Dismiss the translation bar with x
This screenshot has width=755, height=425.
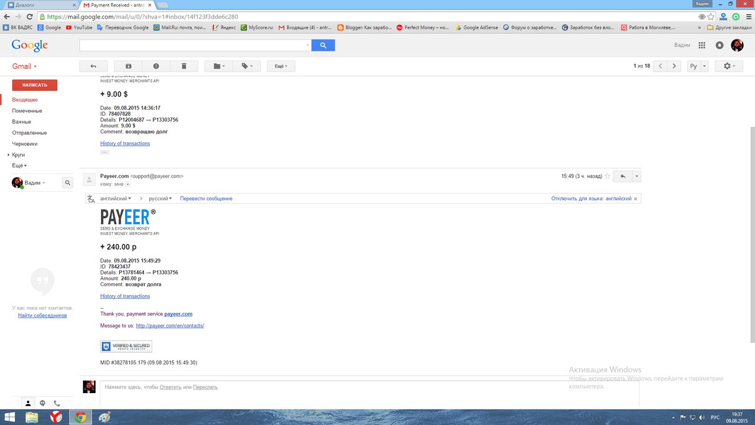coord(635,199)
